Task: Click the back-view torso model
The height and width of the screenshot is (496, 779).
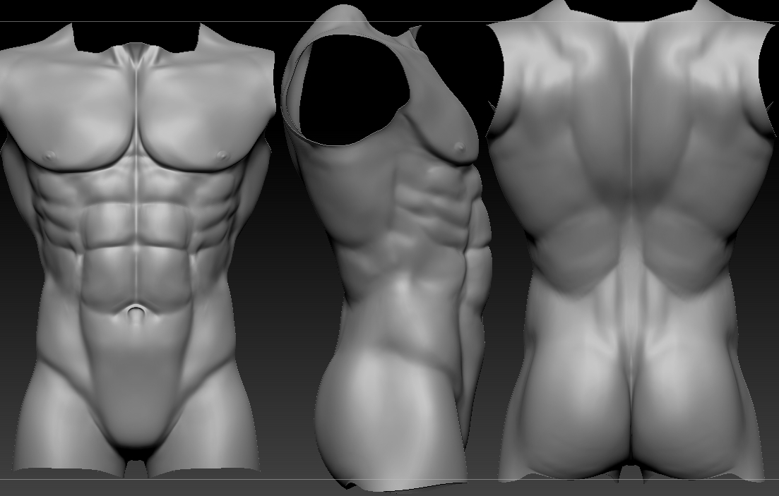Action: point(632,241)
